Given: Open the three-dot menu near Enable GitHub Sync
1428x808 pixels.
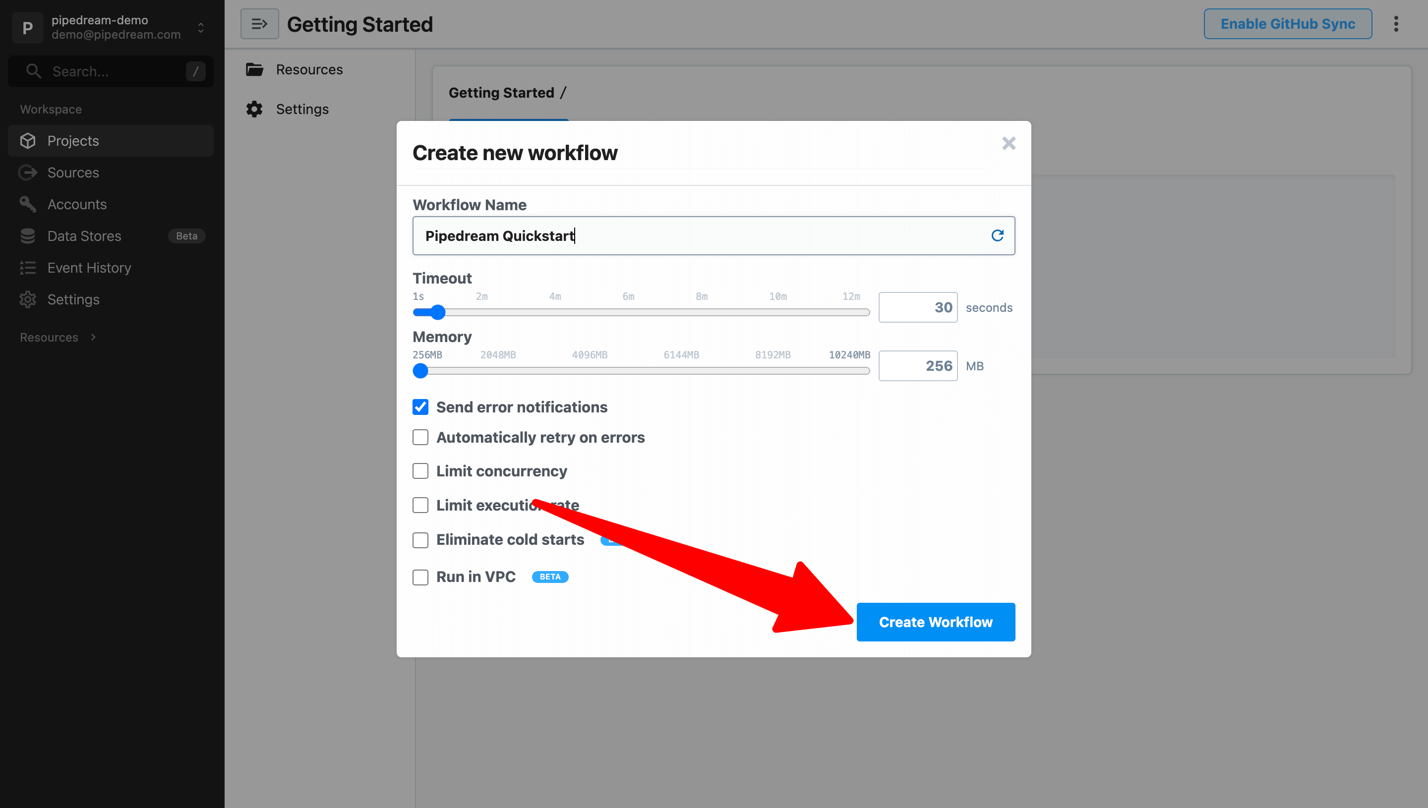Looking at the screenshot, I should 1396,24.
